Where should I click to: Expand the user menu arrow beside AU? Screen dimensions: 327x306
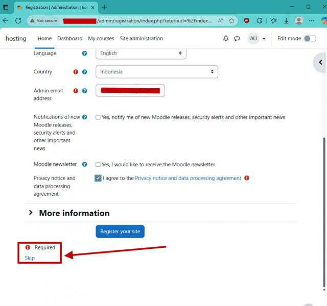[264, 39]
